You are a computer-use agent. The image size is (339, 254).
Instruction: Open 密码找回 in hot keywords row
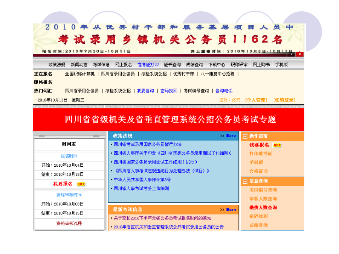coord(169,91)
